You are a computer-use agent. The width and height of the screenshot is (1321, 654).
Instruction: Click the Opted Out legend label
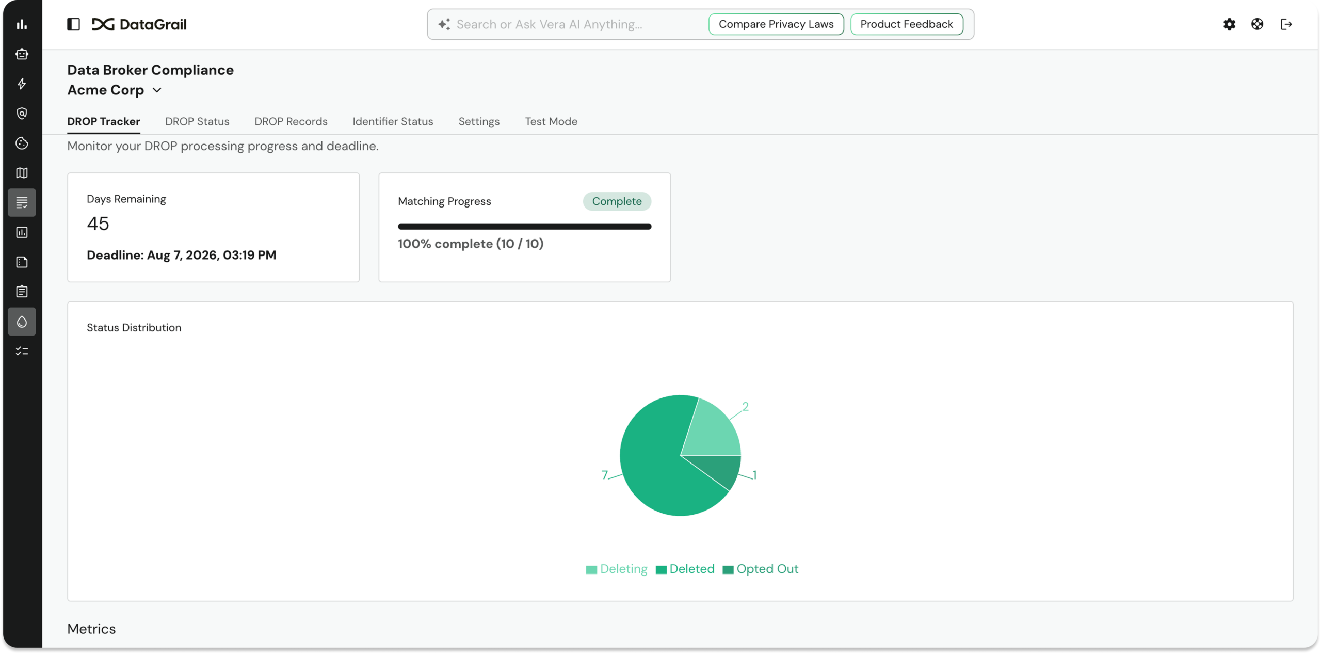(767, 569)
